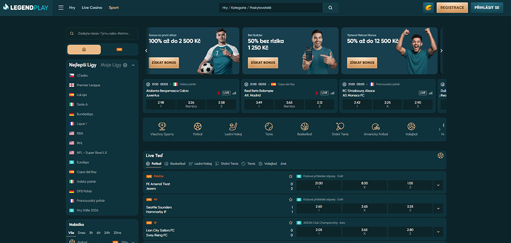Screen dimensions: 511x243
Task: Get the 100% first deposit bonus
Action: pos(164,62)
